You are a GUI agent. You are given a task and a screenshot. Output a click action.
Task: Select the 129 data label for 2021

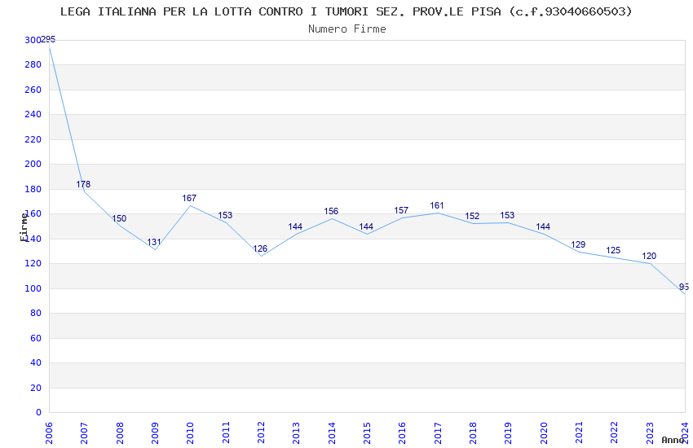578,244
